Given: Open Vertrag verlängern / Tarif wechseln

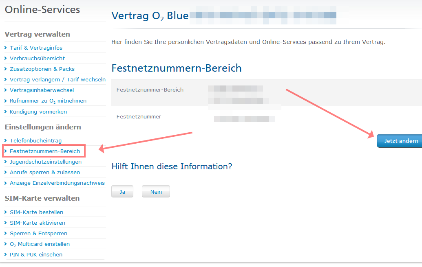Looking at the screenshot, I should 57,79.
